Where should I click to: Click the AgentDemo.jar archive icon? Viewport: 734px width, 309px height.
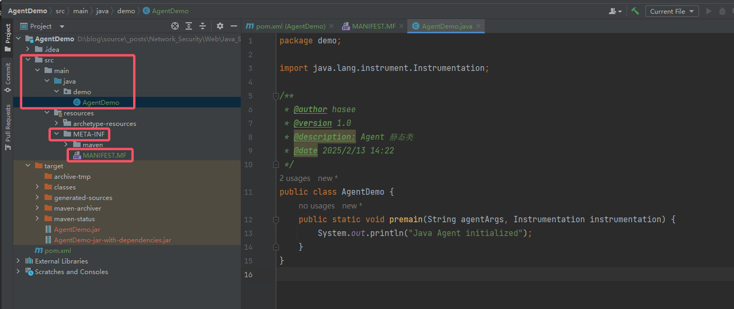click(x=49, y=229)
